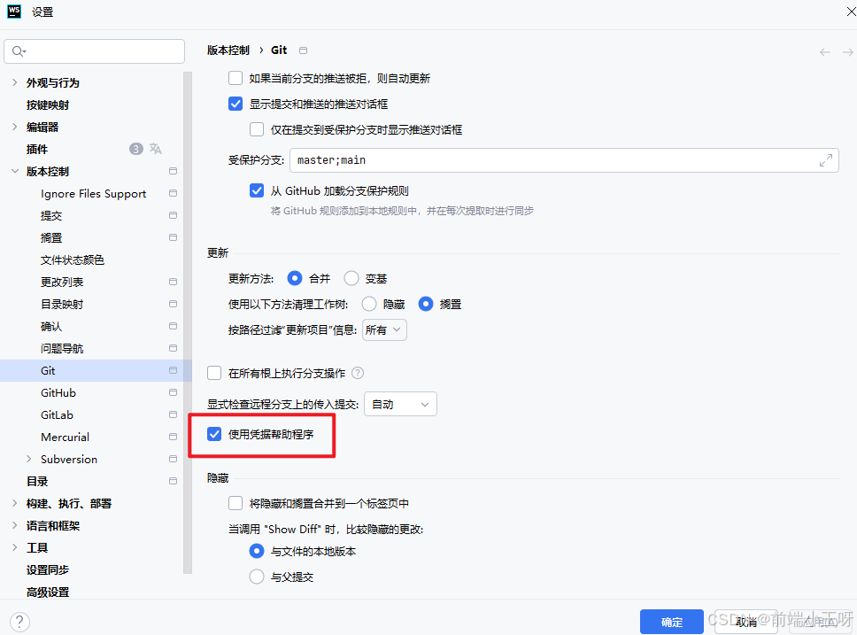Click the project icon next to 目录映射
Screen dimensions: 857x635
click(x=174, y=304)
